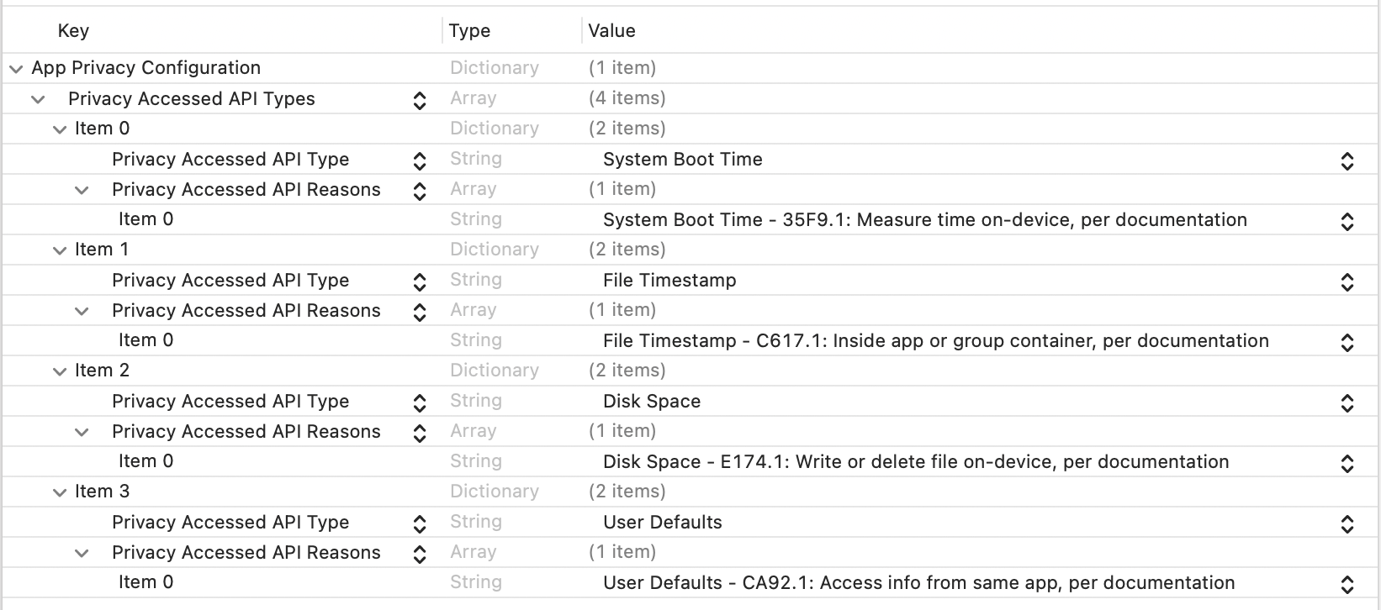The height and width of the screenshot is (610, 1381).
Task: Open the 35F9.1 reason value popup
Action: pyautogui.click(x=1347, y=221)
